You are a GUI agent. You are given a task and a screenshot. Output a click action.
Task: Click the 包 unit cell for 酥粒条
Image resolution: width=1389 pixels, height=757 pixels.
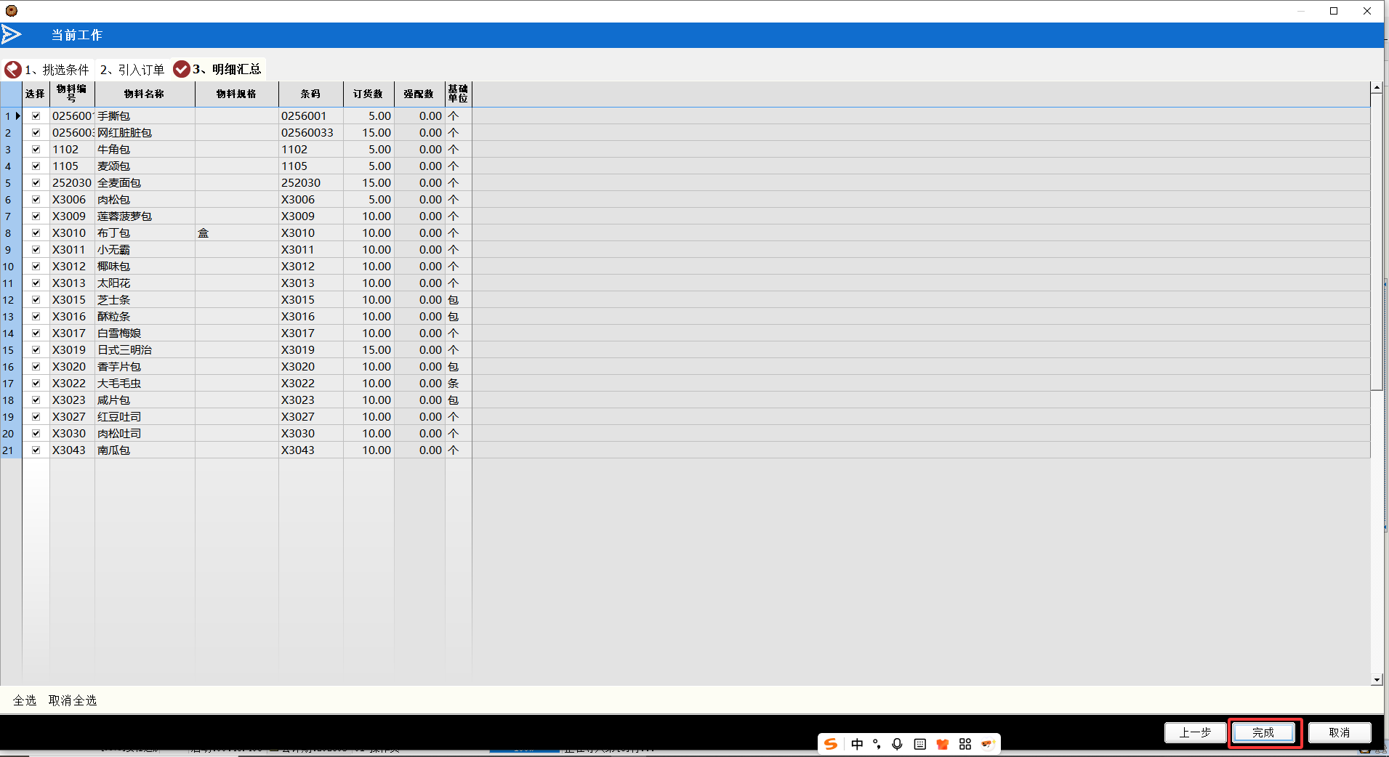click(459, 316)
